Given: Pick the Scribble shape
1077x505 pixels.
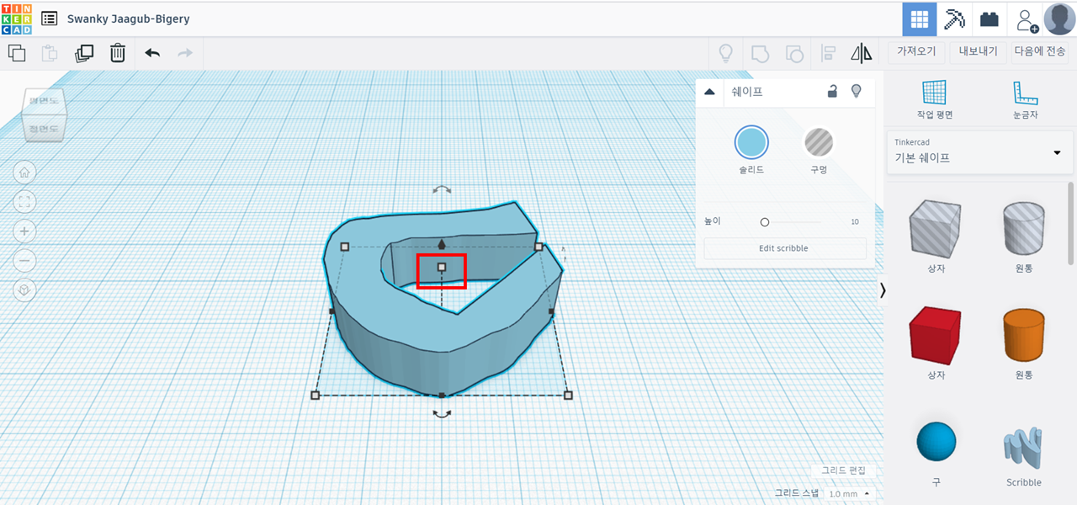Looking at the screenshot, I should coord(1024,447).
